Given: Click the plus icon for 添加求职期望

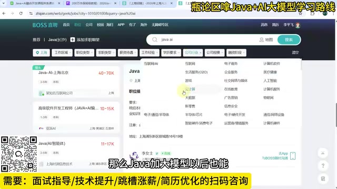Looking at the screenshot, I should [73, 40].
